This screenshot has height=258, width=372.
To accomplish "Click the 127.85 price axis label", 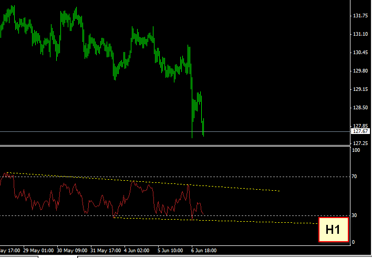I will [360, 126].
